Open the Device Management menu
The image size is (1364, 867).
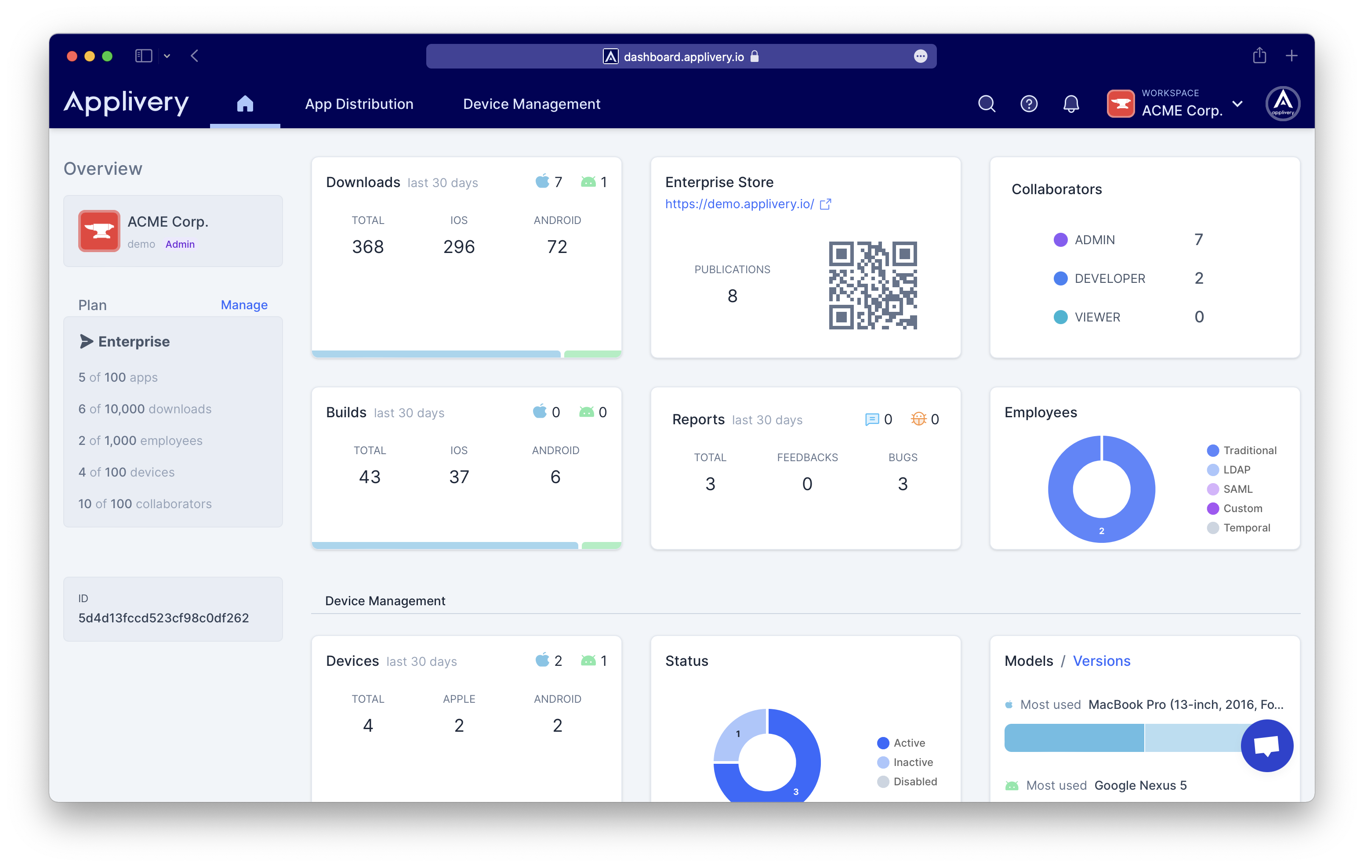[x=531, y=104]
